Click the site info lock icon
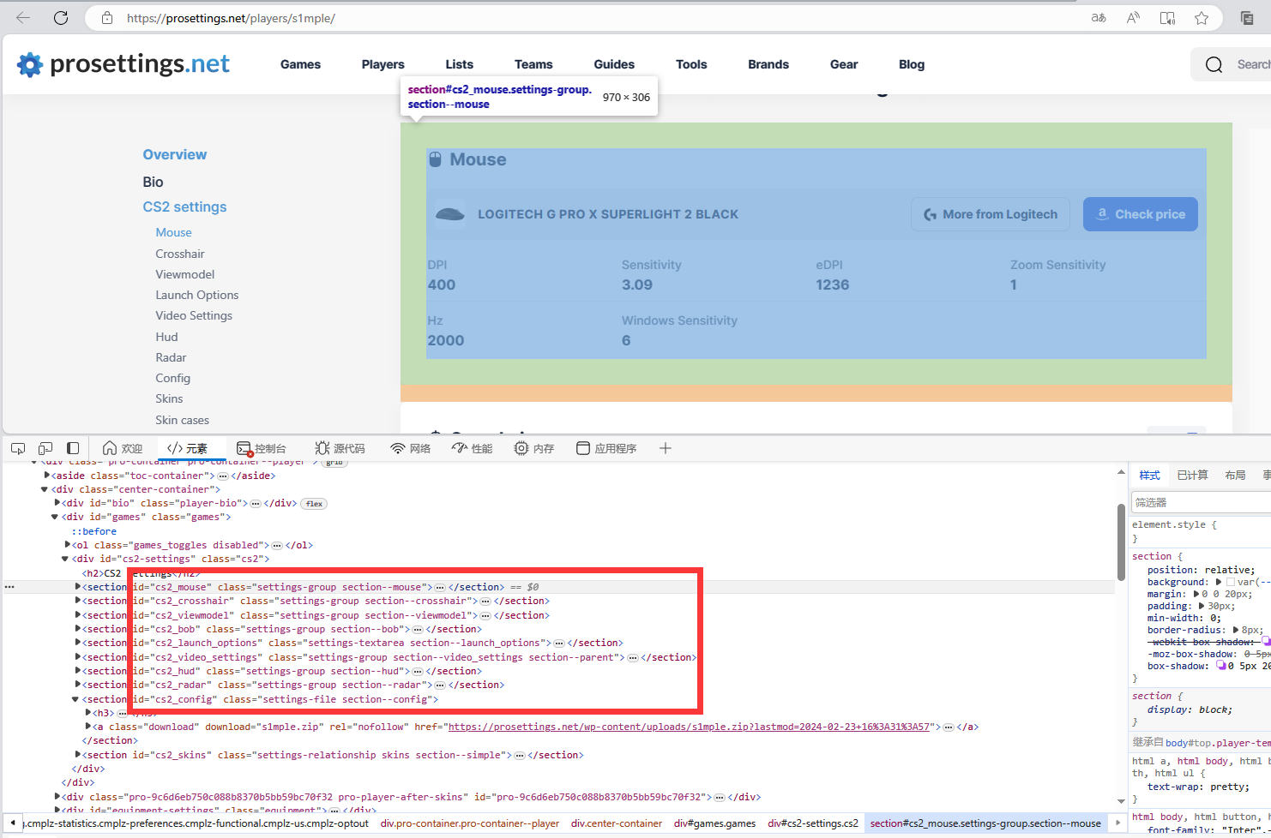 [107, 17]
